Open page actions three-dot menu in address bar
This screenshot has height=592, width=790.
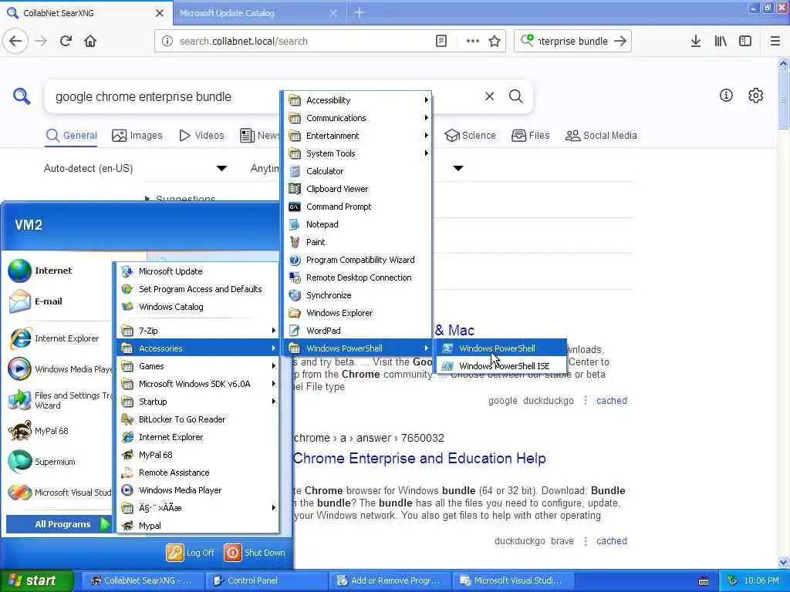pyautogui.click(x=472, y=42)
